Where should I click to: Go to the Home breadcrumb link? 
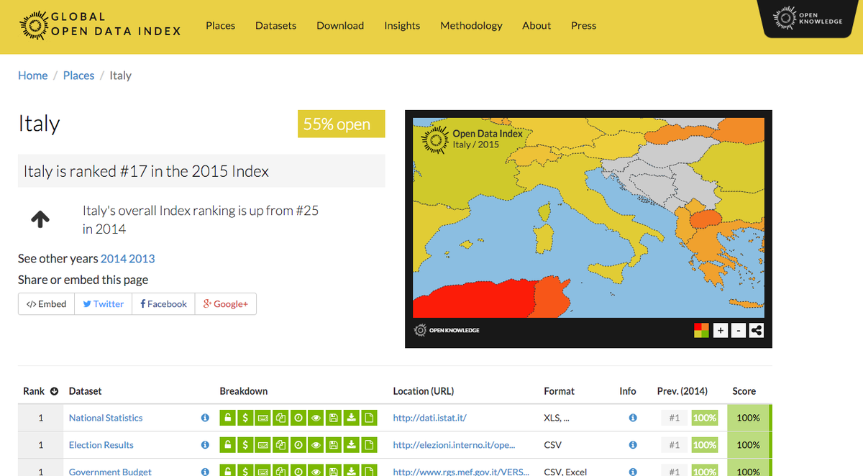pos(32,75)
